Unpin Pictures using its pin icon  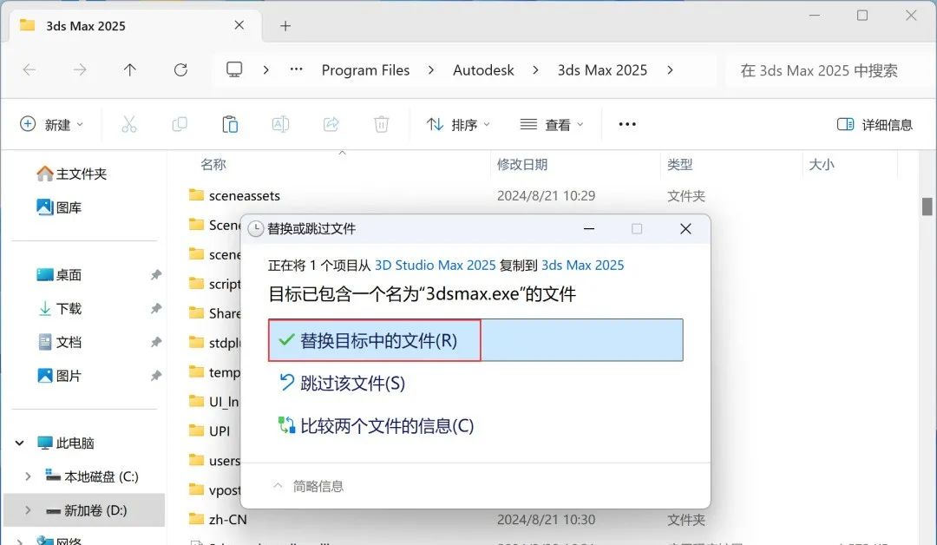(x=155, y=375)
